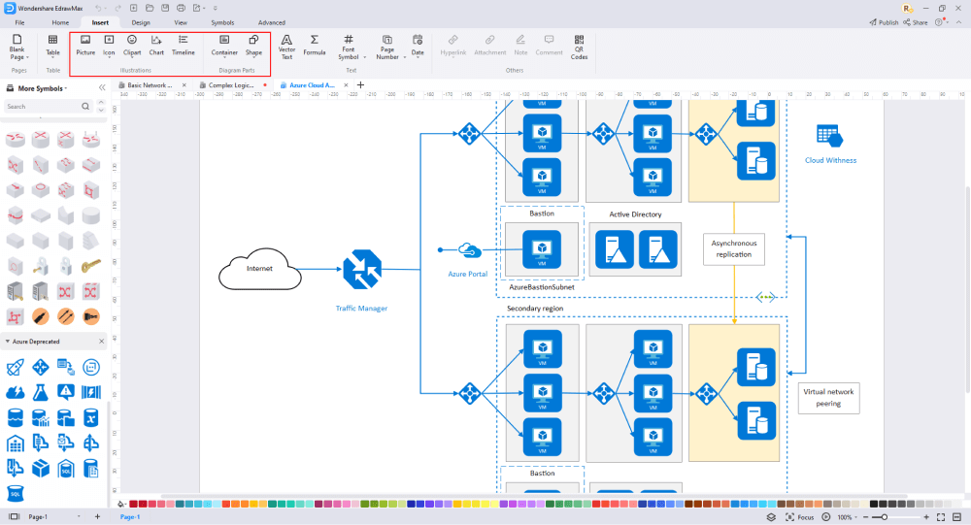Click the Publish button

pos(884,22)
